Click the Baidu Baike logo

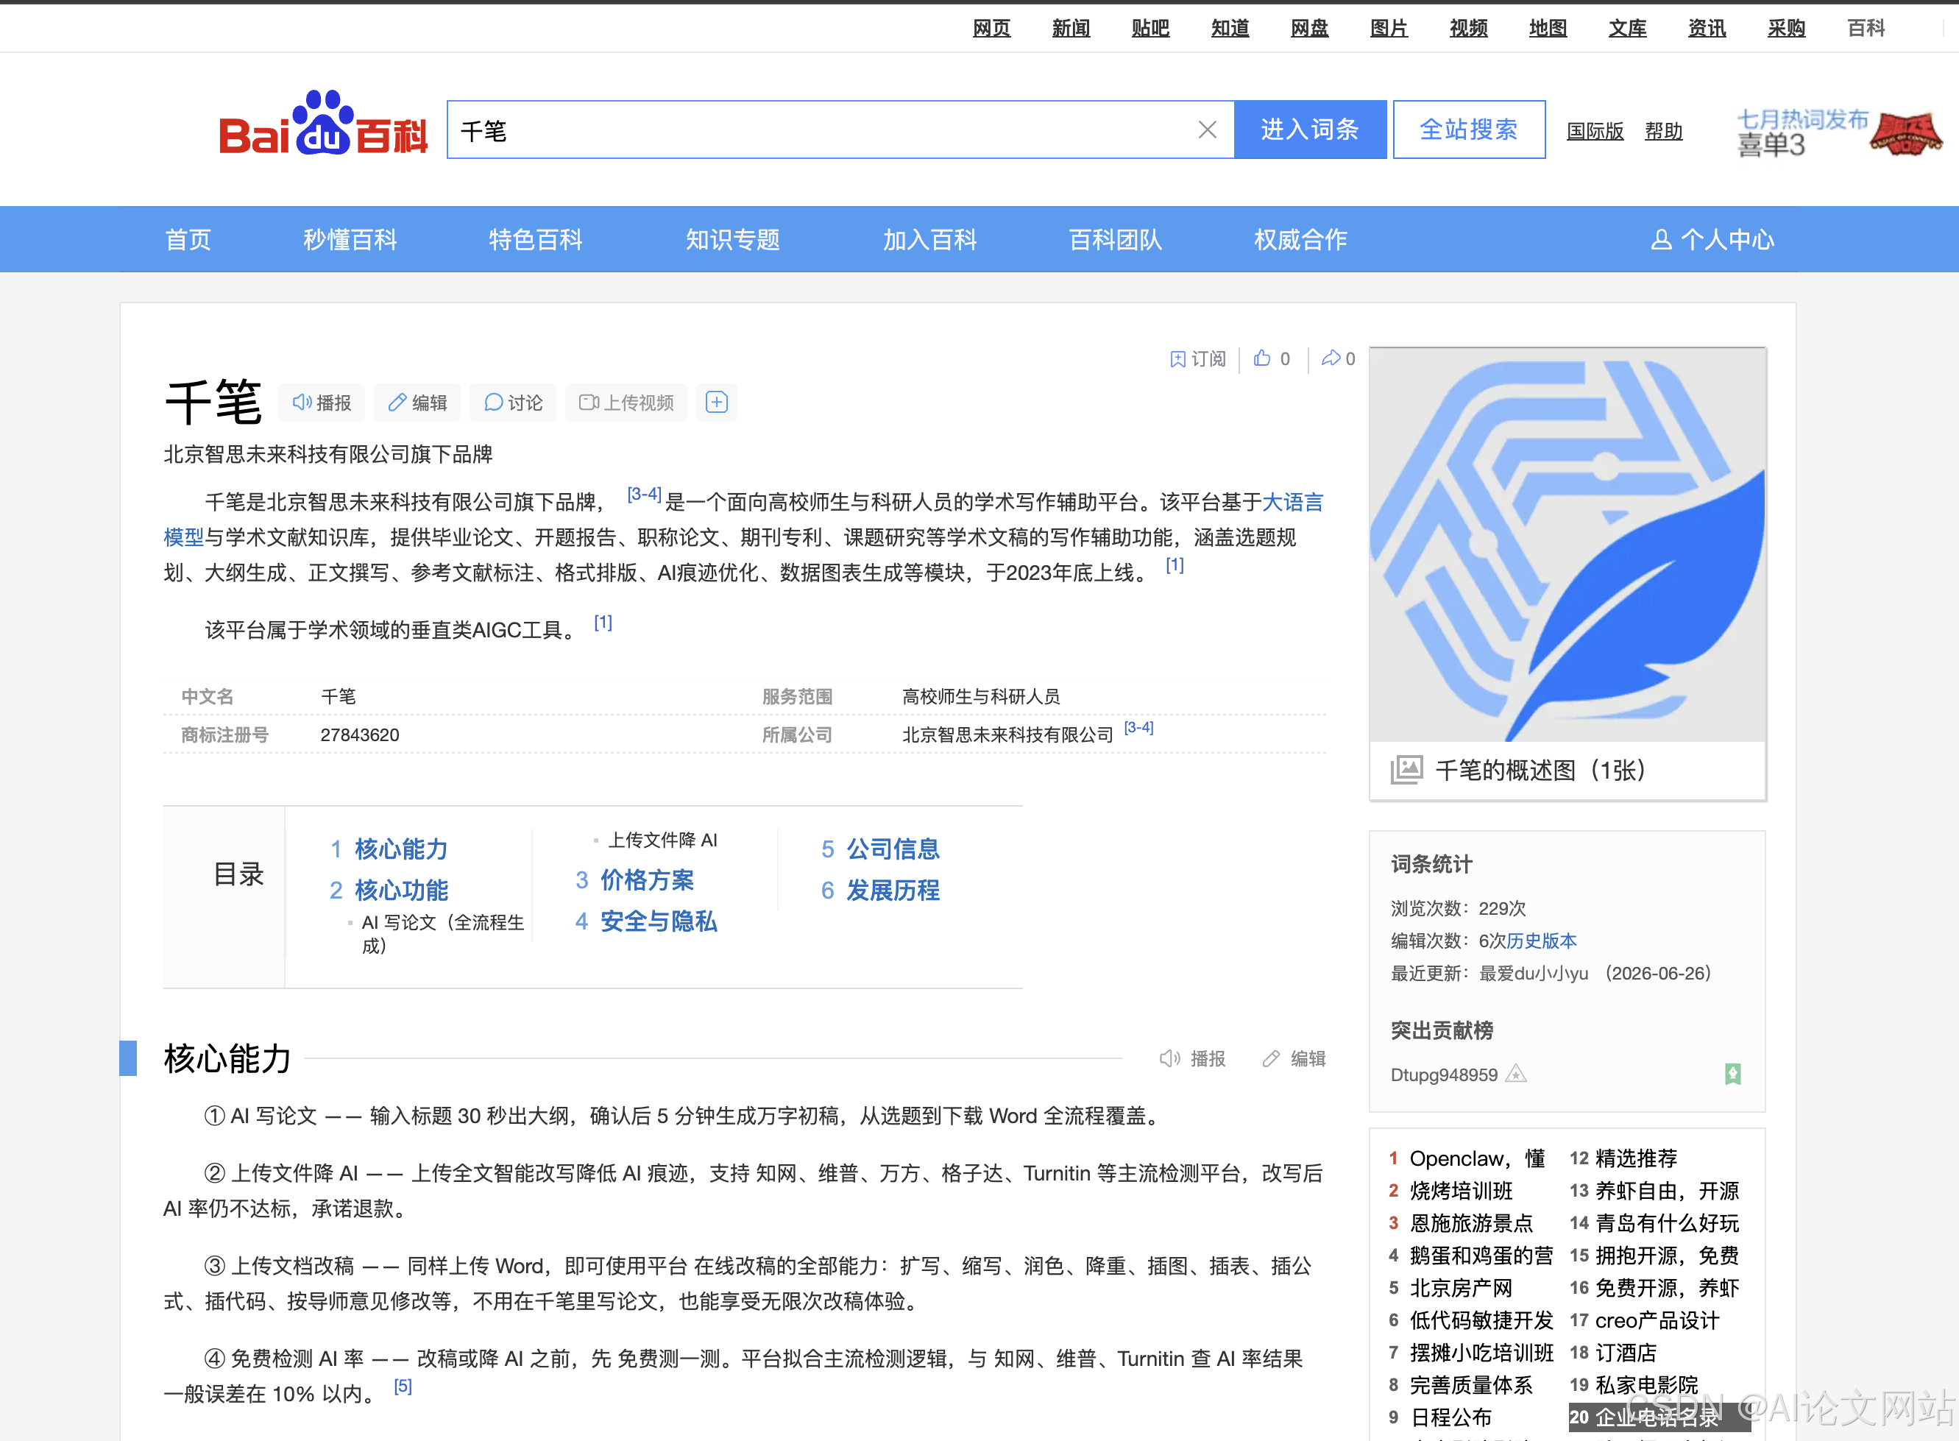[x=323, y=124]
